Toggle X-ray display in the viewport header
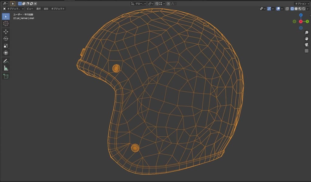Image resolution: width=311 pixels, height=182 pixels. 287,9
